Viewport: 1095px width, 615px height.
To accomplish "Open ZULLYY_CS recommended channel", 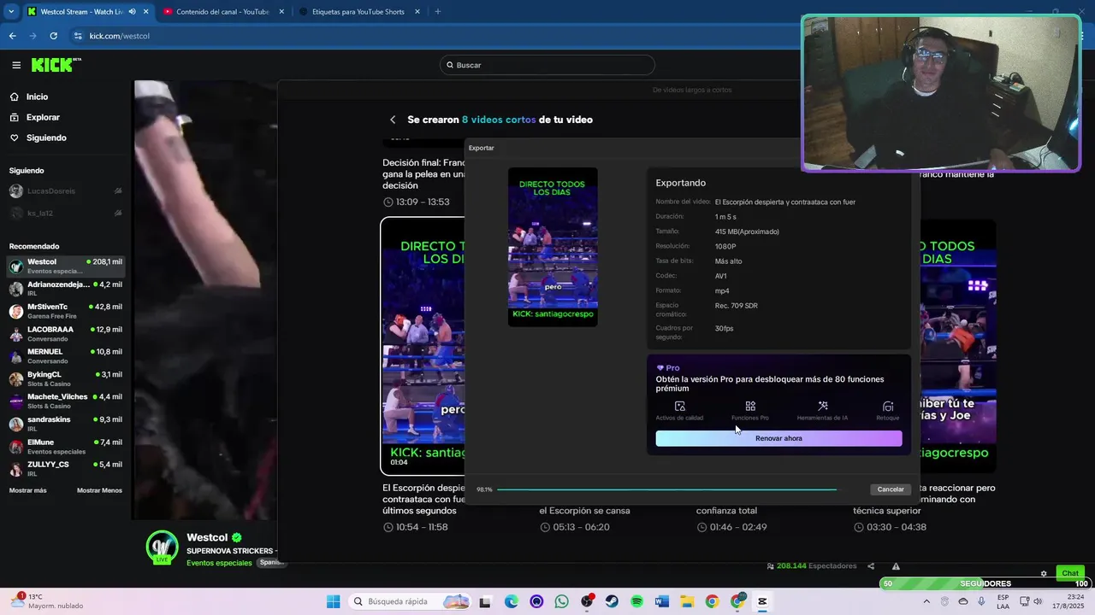I will coord(66,468).
